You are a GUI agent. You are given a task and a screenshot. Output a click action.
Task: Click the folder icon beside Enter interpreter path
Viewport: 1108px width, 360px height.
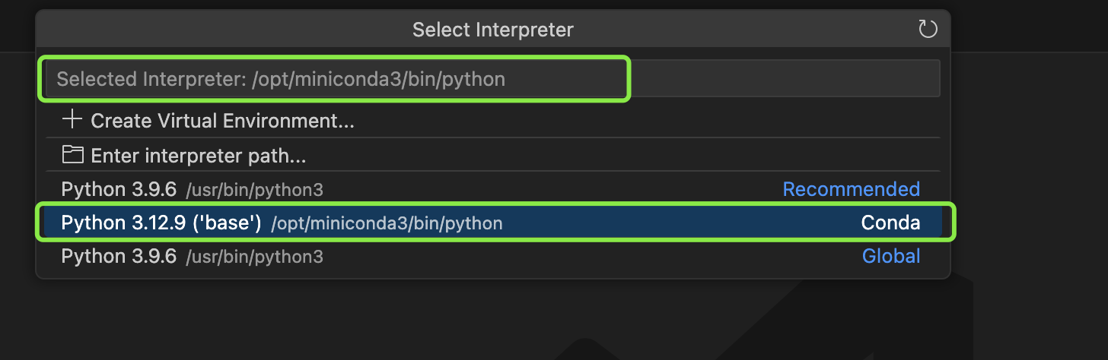(x=72, y=156)
